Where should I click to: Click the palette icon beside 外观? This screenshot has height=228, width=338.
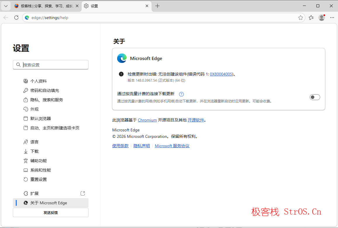26,109
